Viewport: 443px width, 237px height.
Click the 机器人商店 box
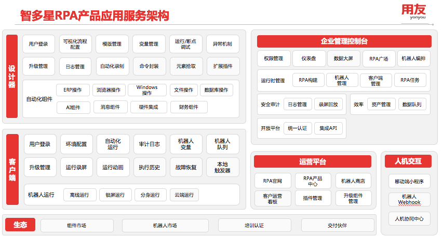(x=354, y=181)
